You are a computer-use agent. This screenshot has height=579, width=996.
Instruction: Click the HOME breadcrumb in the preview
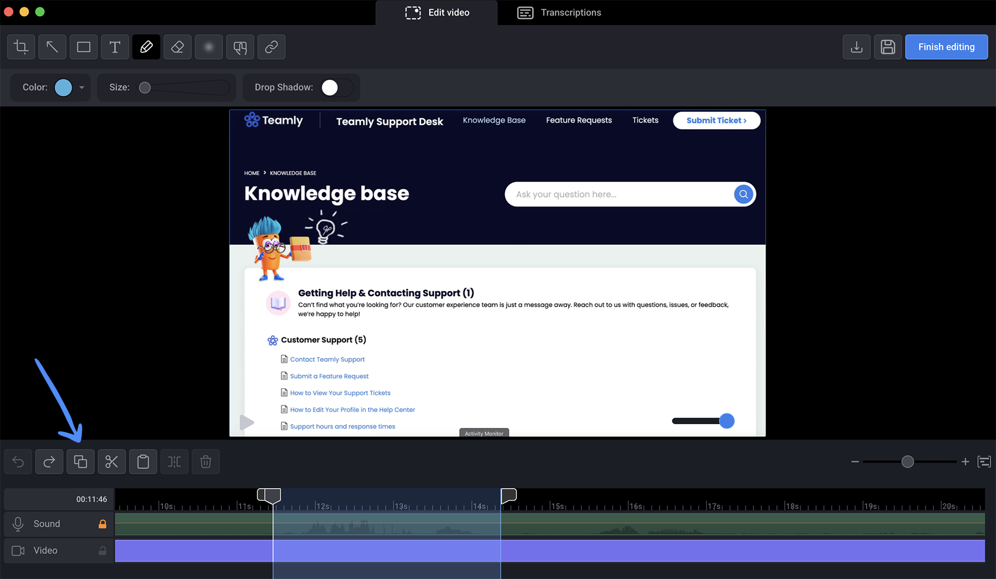(x=251, y=173)
